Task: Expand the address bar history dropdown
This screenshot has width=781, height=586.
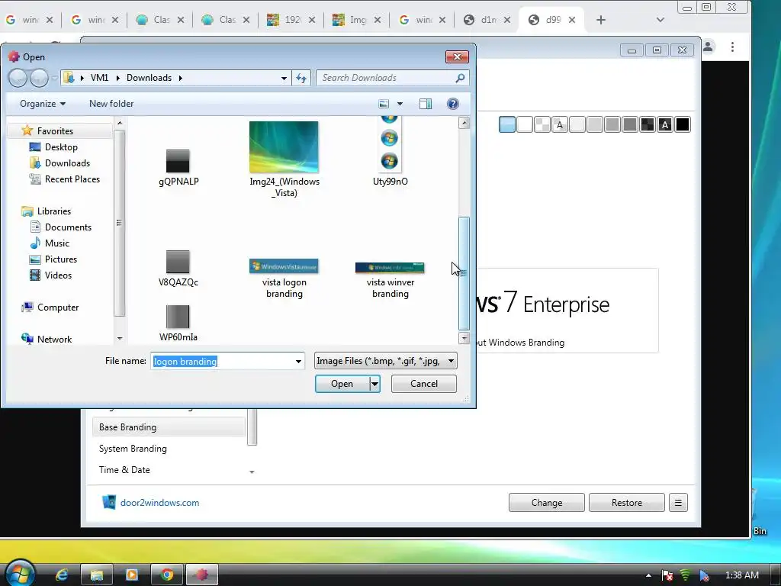Action: tap(284, 79)
